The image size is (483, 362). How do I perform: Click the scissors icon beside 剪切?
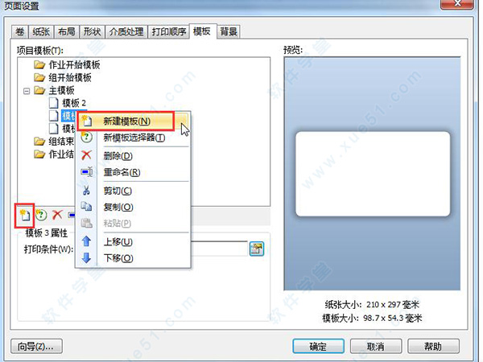[x=87, y=191]
